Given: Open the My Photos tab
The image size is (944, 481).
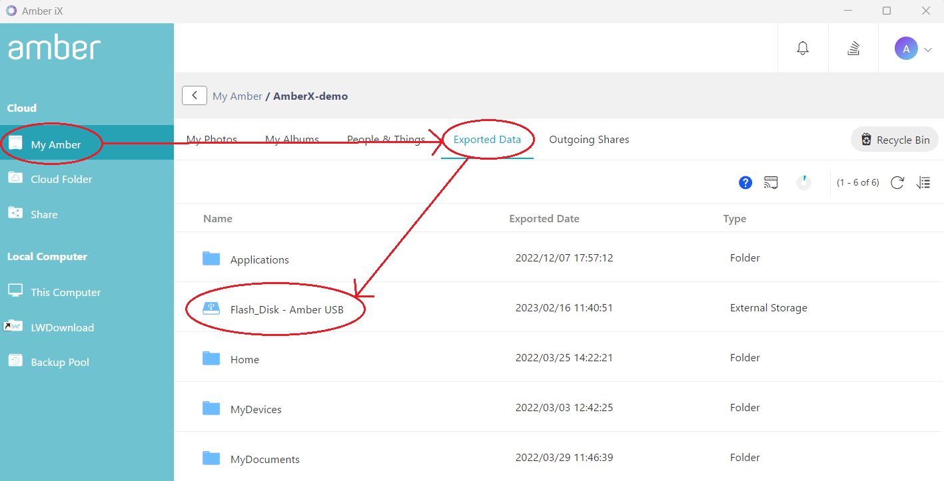Looking at the screenshot, I should [x=212, y=140].
